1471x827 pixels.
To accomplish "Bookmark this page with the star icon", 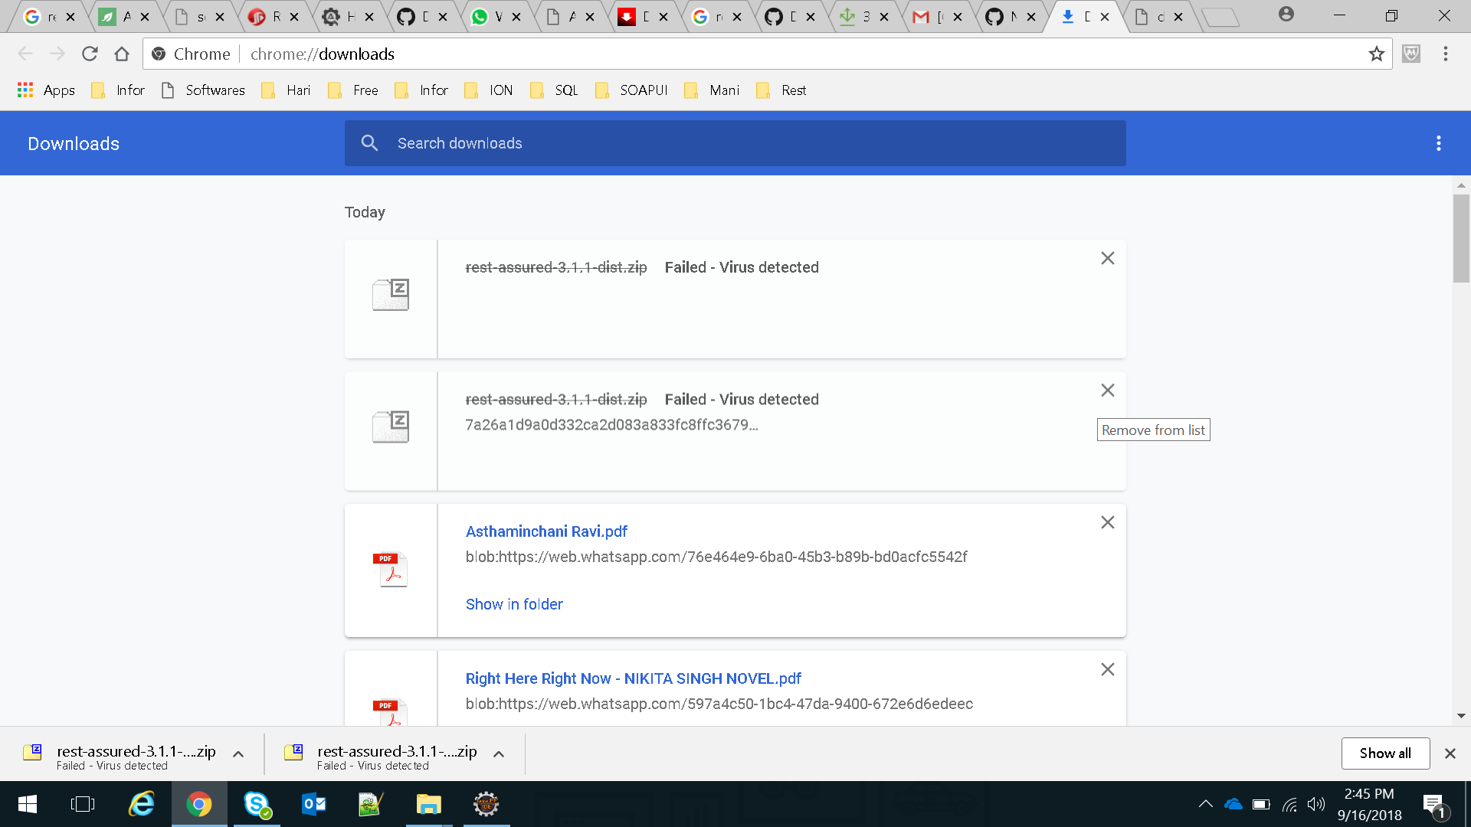I will point(1377,54).
